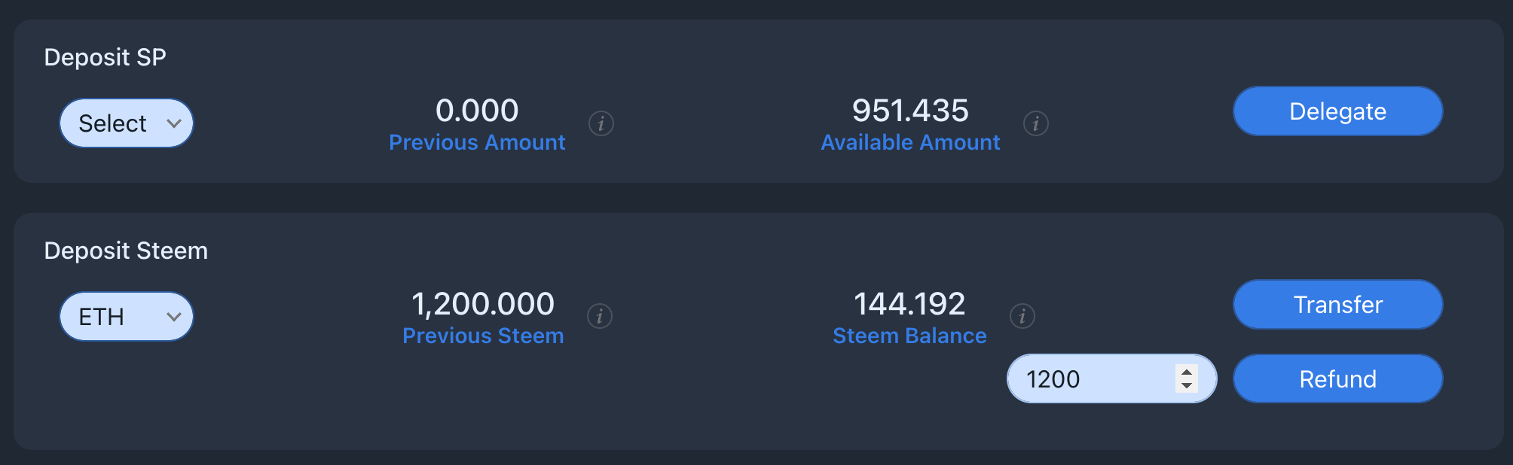Click the 951.435 available amount value
Viewport: 1513px width, 465px height.
tap(910, 111)
